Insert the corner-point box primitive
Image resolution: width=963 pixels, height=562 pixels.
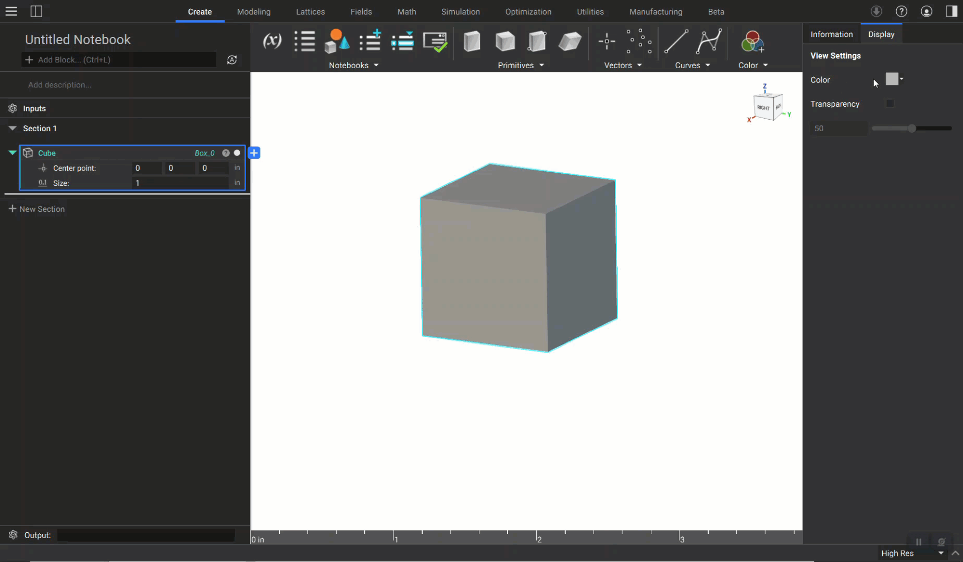pos(537,41)
